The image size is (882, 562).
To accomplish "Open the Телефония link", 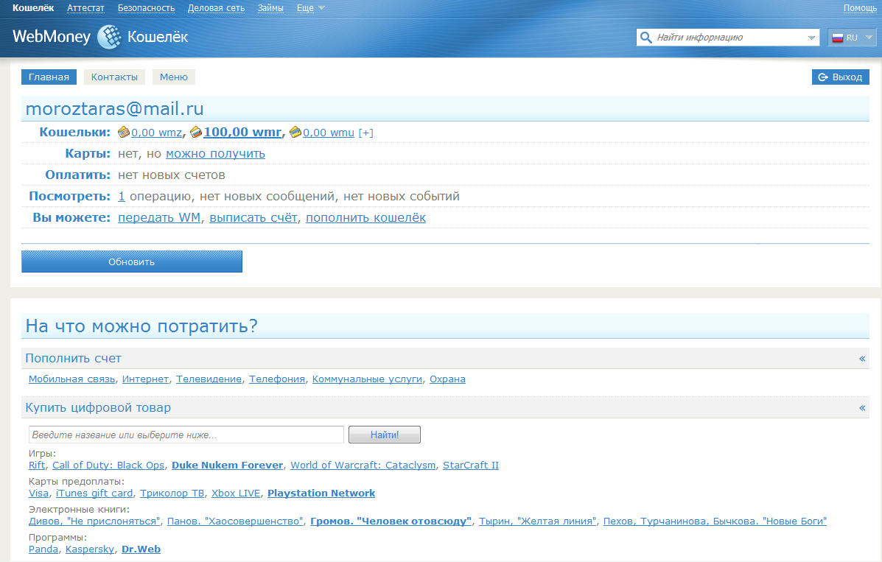I will [x=277, y=379].
